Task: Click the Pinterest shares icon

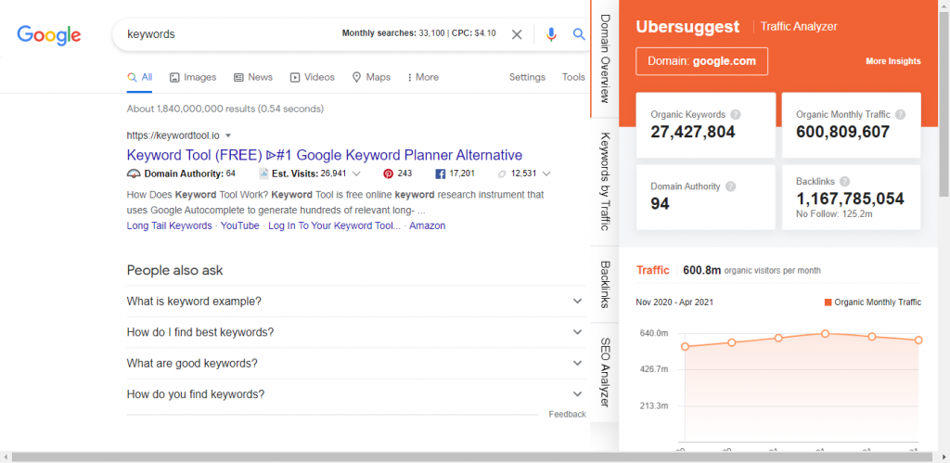Action: (389, 174)
